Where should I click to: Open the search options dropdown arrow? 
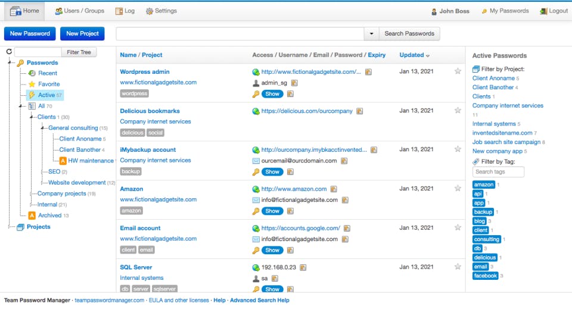click(371, 33)
